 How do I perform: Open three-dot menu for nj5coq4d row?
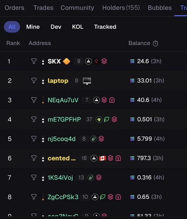pos(43,139)
